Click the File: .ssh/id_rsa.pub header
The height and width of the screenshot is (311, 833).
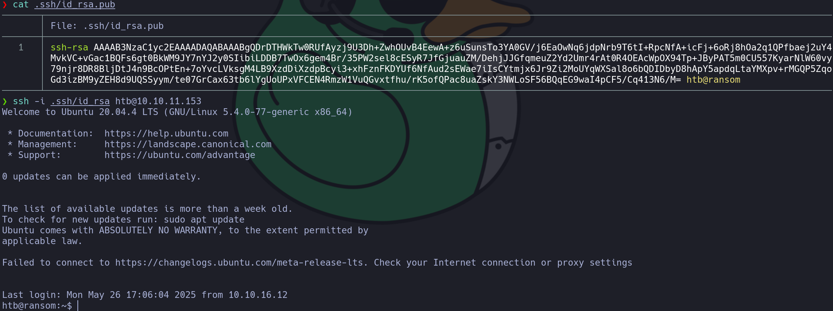107,26
